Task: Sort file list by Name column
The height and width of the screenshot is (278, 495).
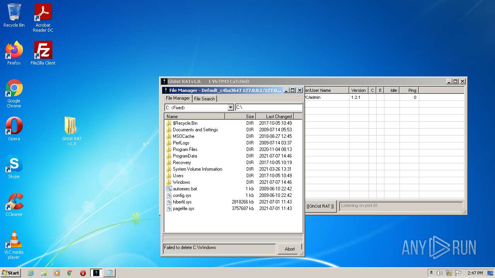Action: point(195,117)
